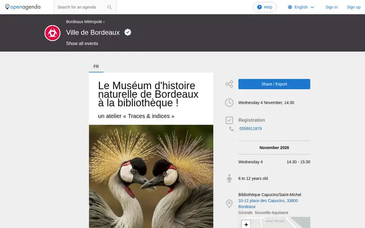Click Bibliothèque Capucins/Saint-Michel venue name
The width and height of the screenshot is (365, 228).
pos(270,195)
